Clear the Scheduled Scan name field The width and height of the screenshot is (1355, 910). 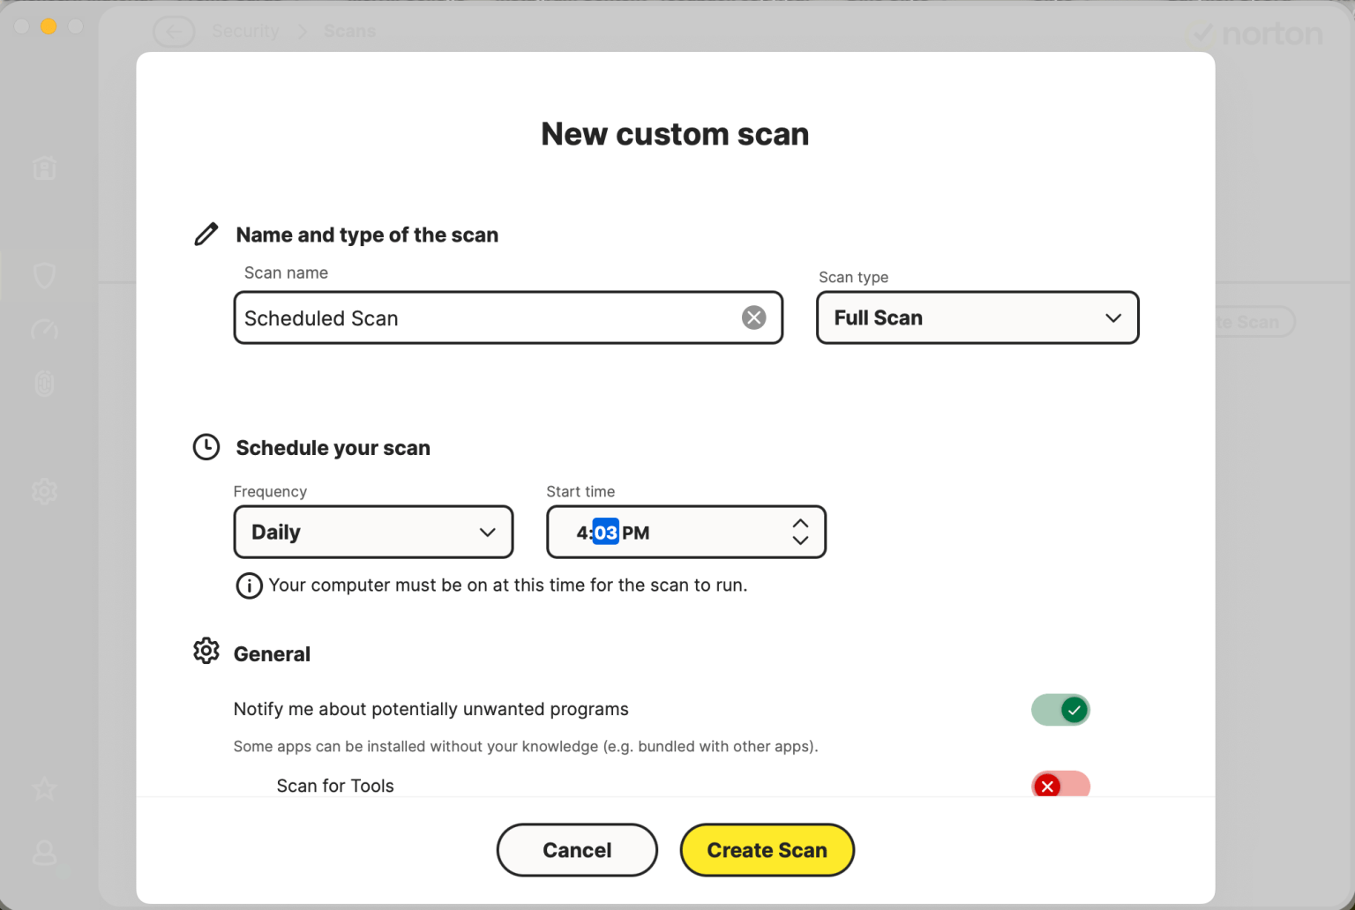pos(753,317)
